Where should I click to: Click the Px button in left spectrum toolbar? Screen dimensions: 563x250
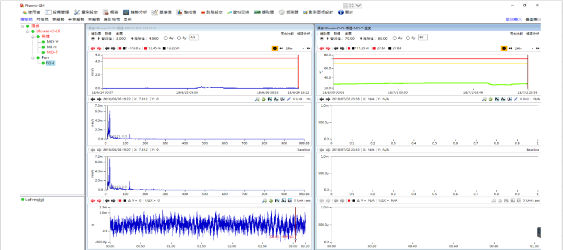pos(270,98)
